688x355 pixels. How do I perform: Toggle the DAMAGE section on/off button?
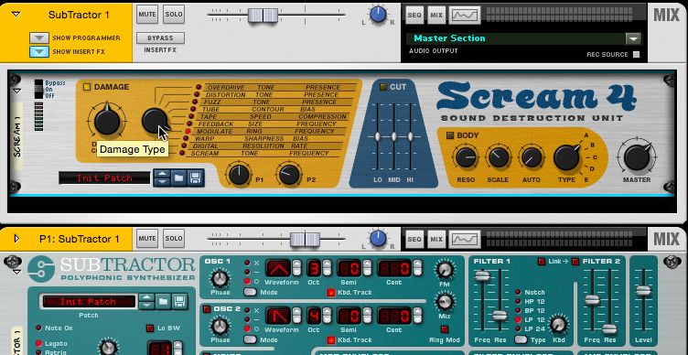86,87
